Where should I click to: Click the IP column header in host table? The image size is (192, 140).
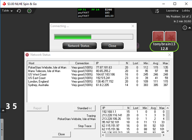pos(107,63)
